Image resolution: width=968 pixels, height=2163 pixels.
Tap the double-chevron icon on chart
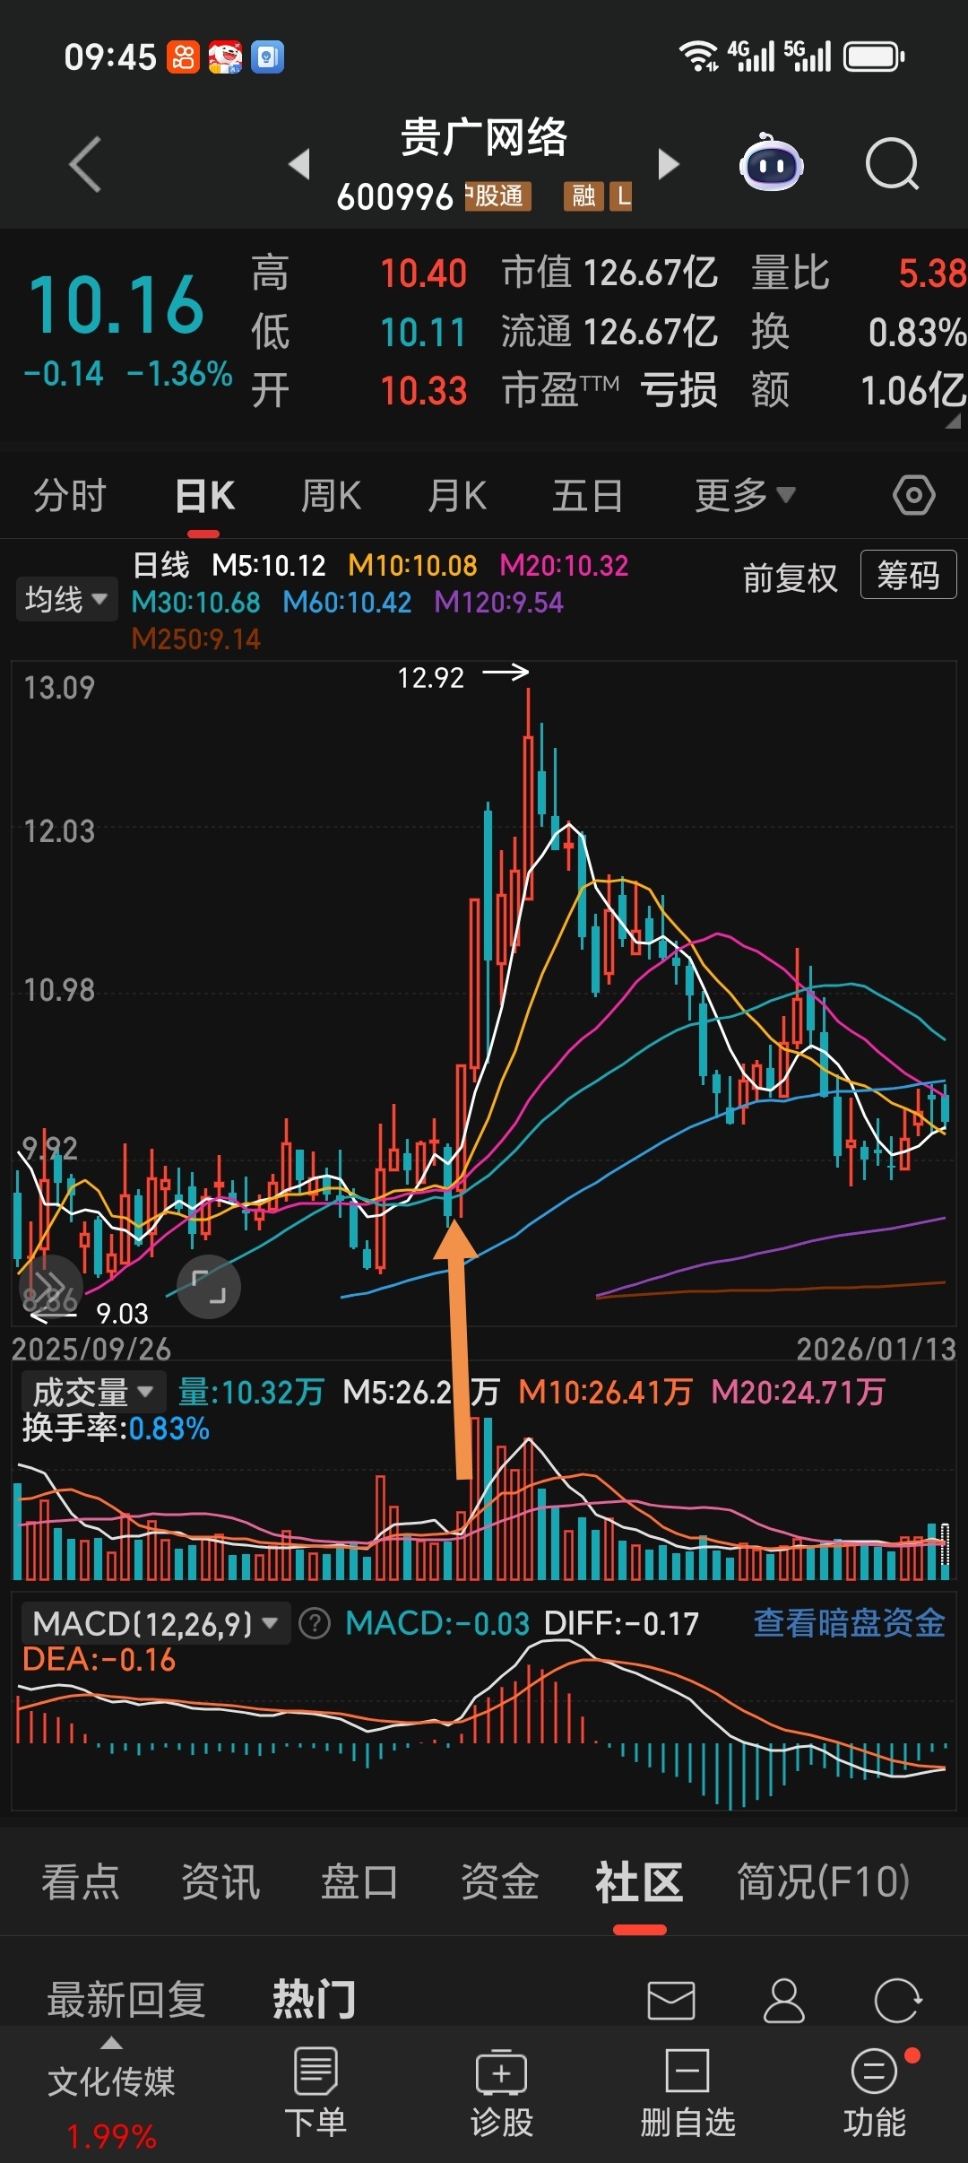(x=49, y=1286)
